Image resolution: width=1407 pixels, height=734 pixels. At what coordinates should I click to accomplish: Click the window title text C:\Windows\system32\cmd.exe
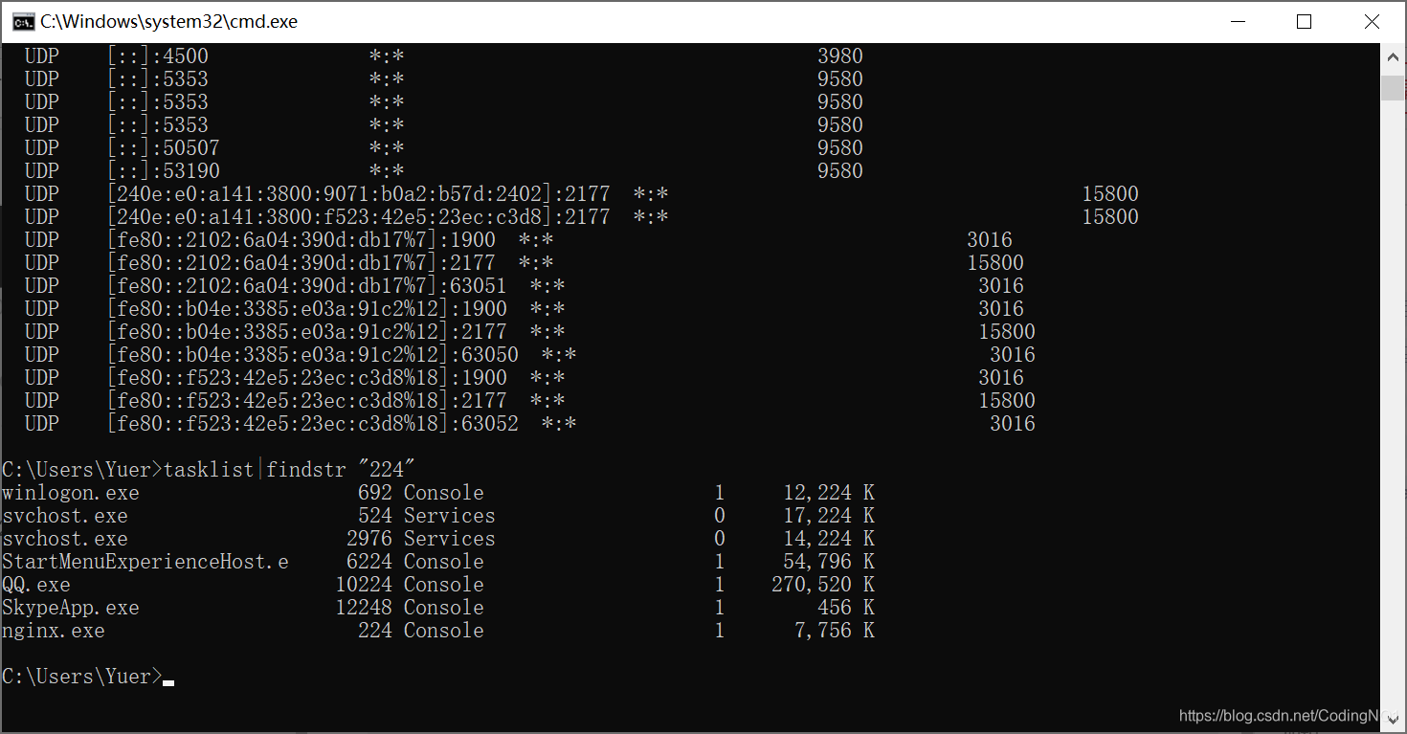[168, 22]
